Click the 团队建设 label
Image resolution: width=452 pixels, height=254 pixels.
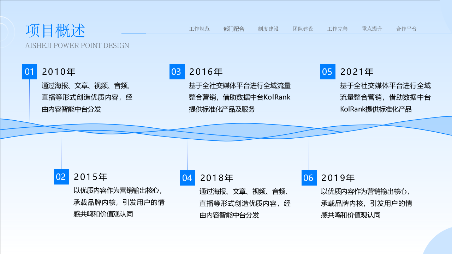pos(303,29)
